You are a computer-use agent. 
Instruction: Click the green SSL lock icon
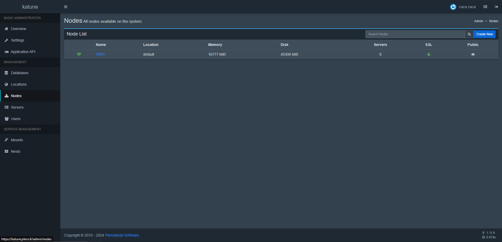429,54
